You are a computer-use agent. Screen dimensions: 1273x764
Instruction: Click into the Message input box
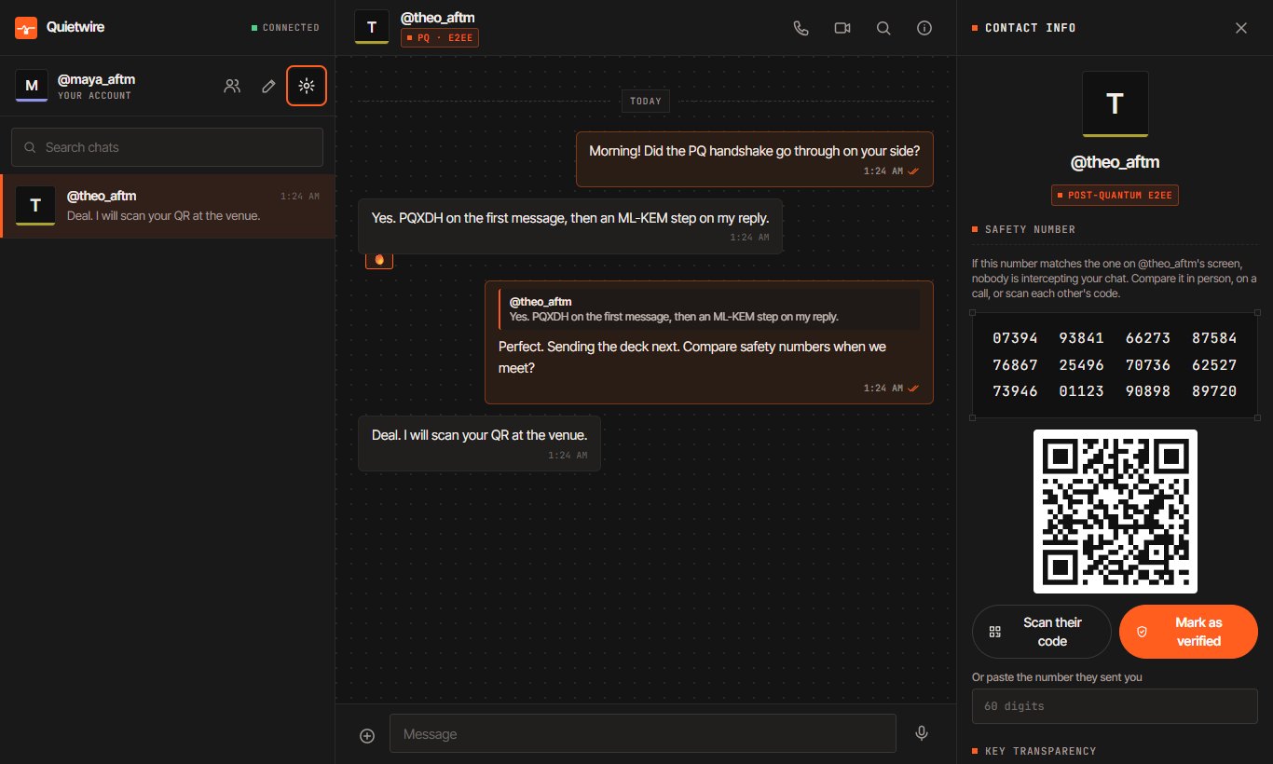[643, 734]
